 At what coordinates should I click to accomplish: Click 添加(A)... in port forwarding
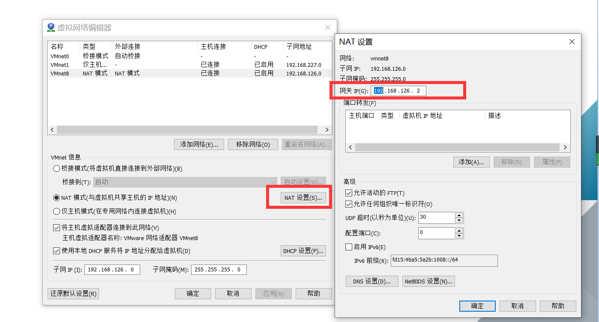click(471, 162)
